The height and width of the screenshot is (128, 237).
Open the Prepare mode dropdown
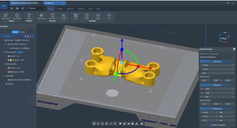point(36,8)
